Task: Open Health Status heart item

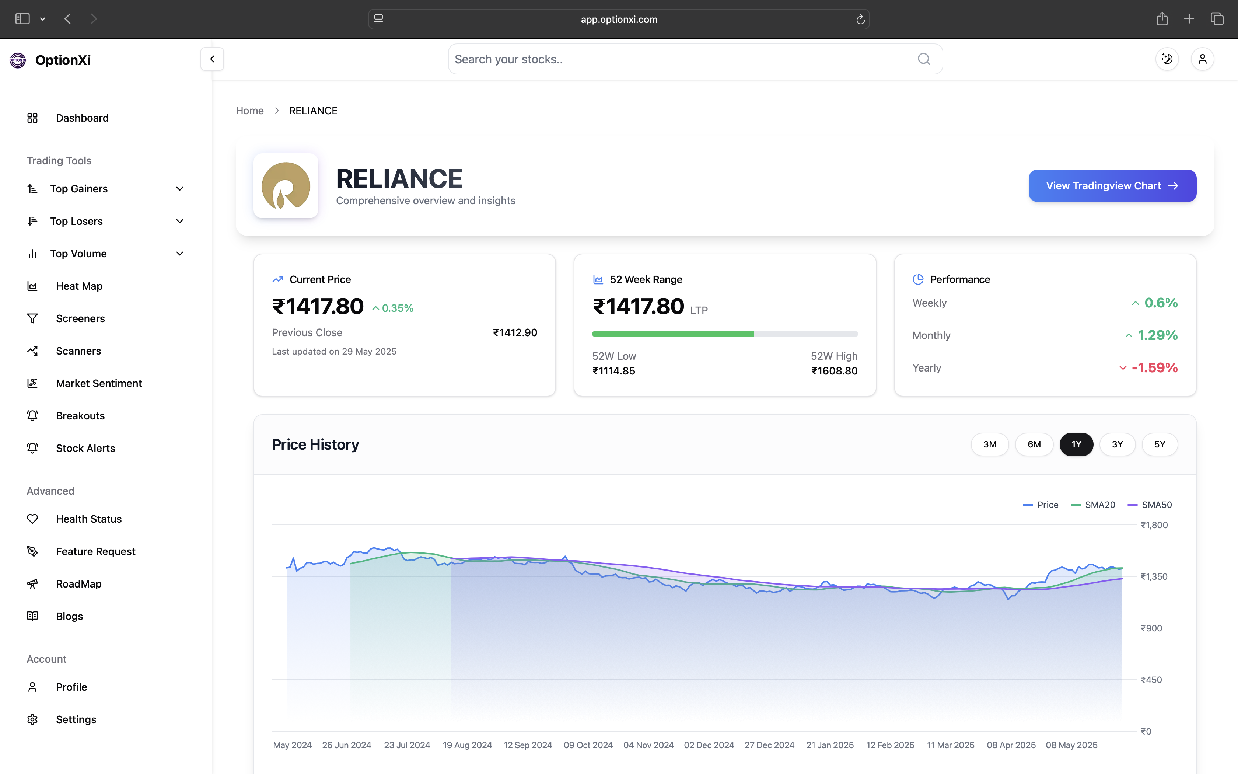Action: 88,519
